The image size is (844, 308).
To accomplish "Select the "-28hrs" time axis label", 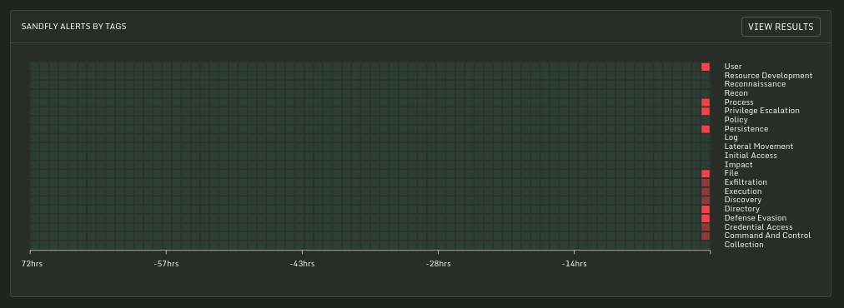I will pos(438,264).
